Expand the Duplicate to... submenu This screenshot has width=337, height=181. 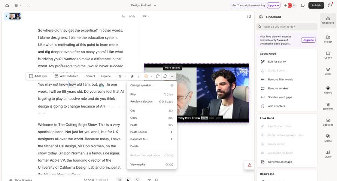tap(152, 139)
